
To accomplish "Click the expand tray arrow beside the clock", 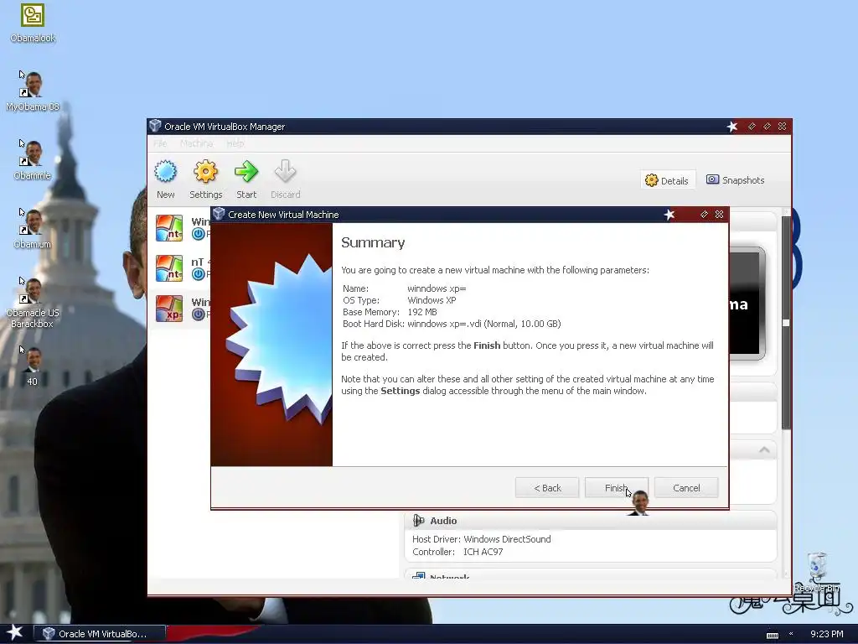I will (791, 634).
